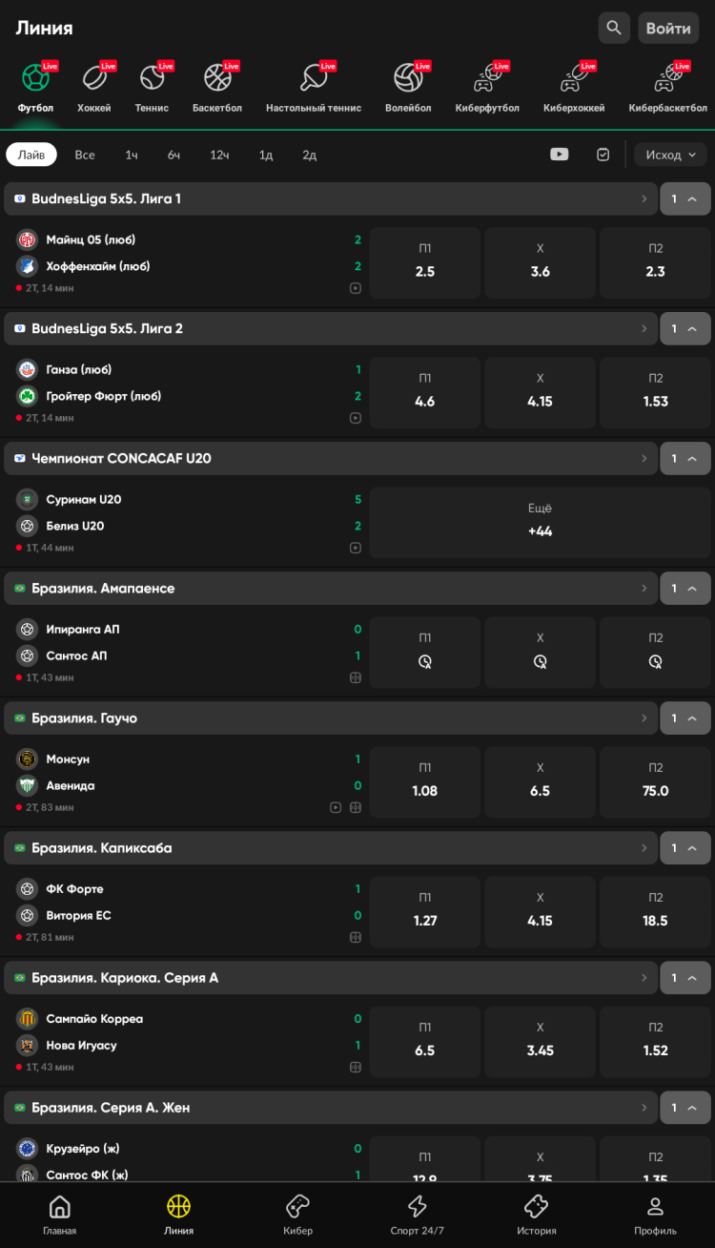Toggle the video stream filter icon

pyautogui.click(x=560, y=155)
